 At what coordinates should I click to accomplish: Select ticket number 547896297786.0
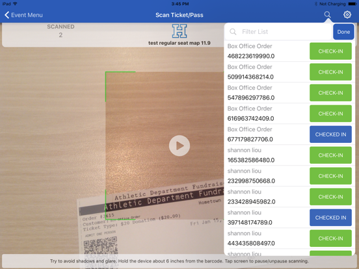251,98
